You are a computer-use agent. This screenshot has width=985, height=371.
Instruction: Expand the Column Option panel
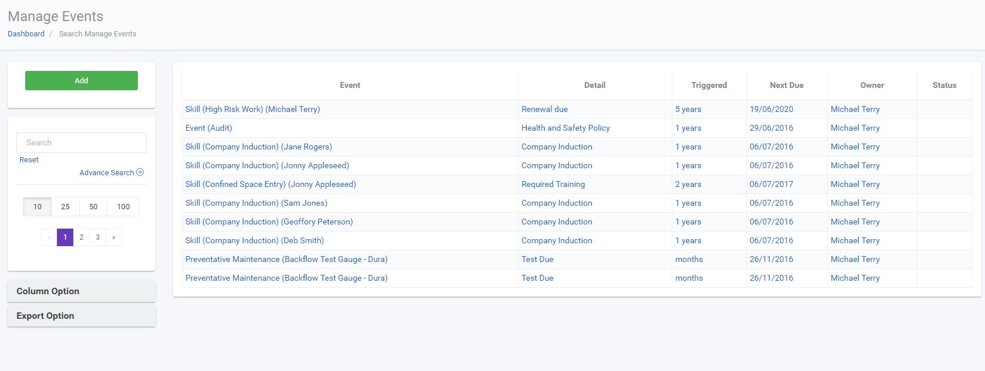(x=82, y=291)
